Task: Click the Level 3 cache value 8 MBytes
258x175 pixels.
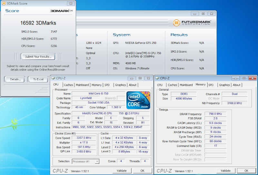Action: tap(124, 151)
